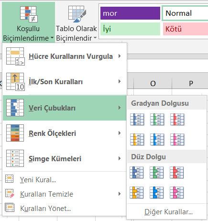Apply red gradient data bar
This screenshot has width=208, height=221.
pos(177,120)
